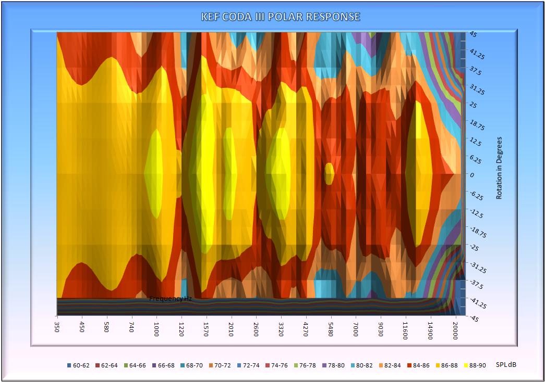Screen dimensions: 545x382
Task: Click the 6.25 rotation axis label
Action: [476, 160]
